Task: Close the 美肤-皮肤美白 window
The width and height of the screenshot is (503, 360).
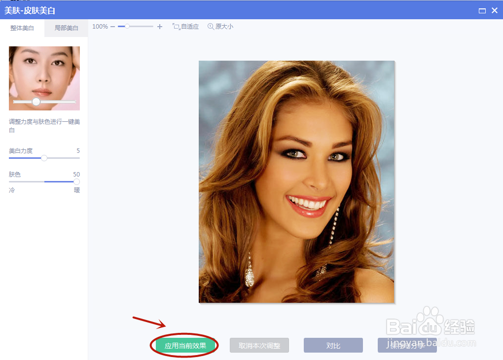Action: tap(495, 10)
